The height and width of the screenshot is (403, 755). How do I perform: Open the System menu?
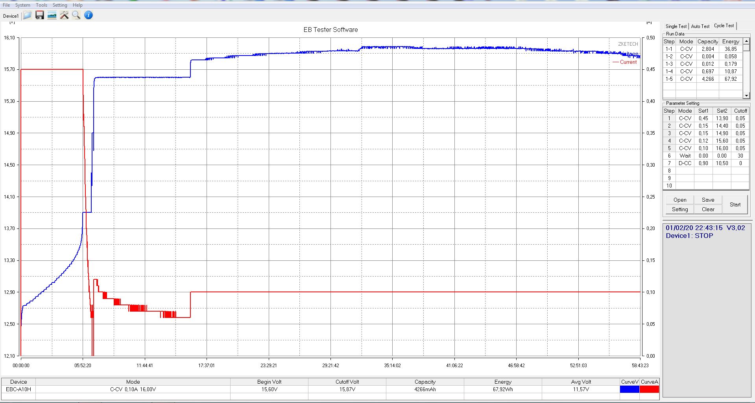(x=23, y=5)
